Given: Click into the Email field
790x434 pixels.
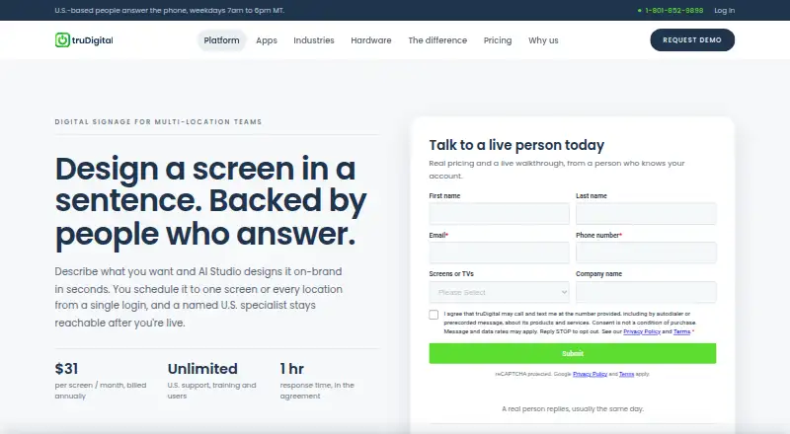Looking at the screenshot, I should (x=500, y=253).
